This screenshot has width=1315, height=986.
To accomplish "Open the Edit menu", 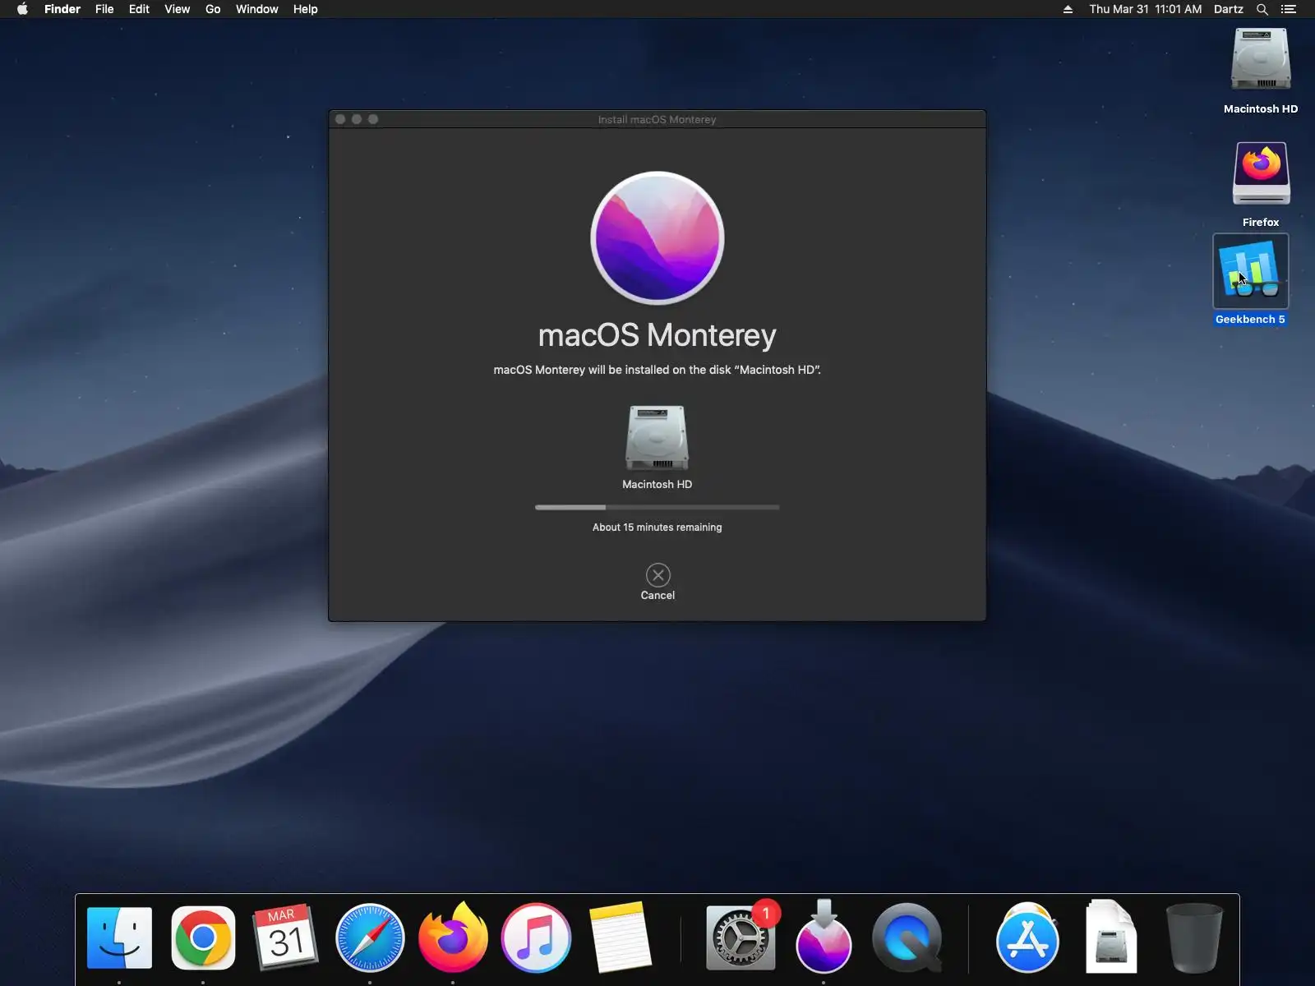I will 139,9.
